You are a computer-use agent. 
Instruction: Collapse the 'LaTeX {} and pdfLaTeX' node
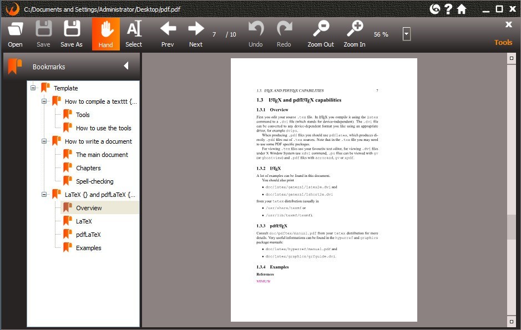tap(44, 194)
